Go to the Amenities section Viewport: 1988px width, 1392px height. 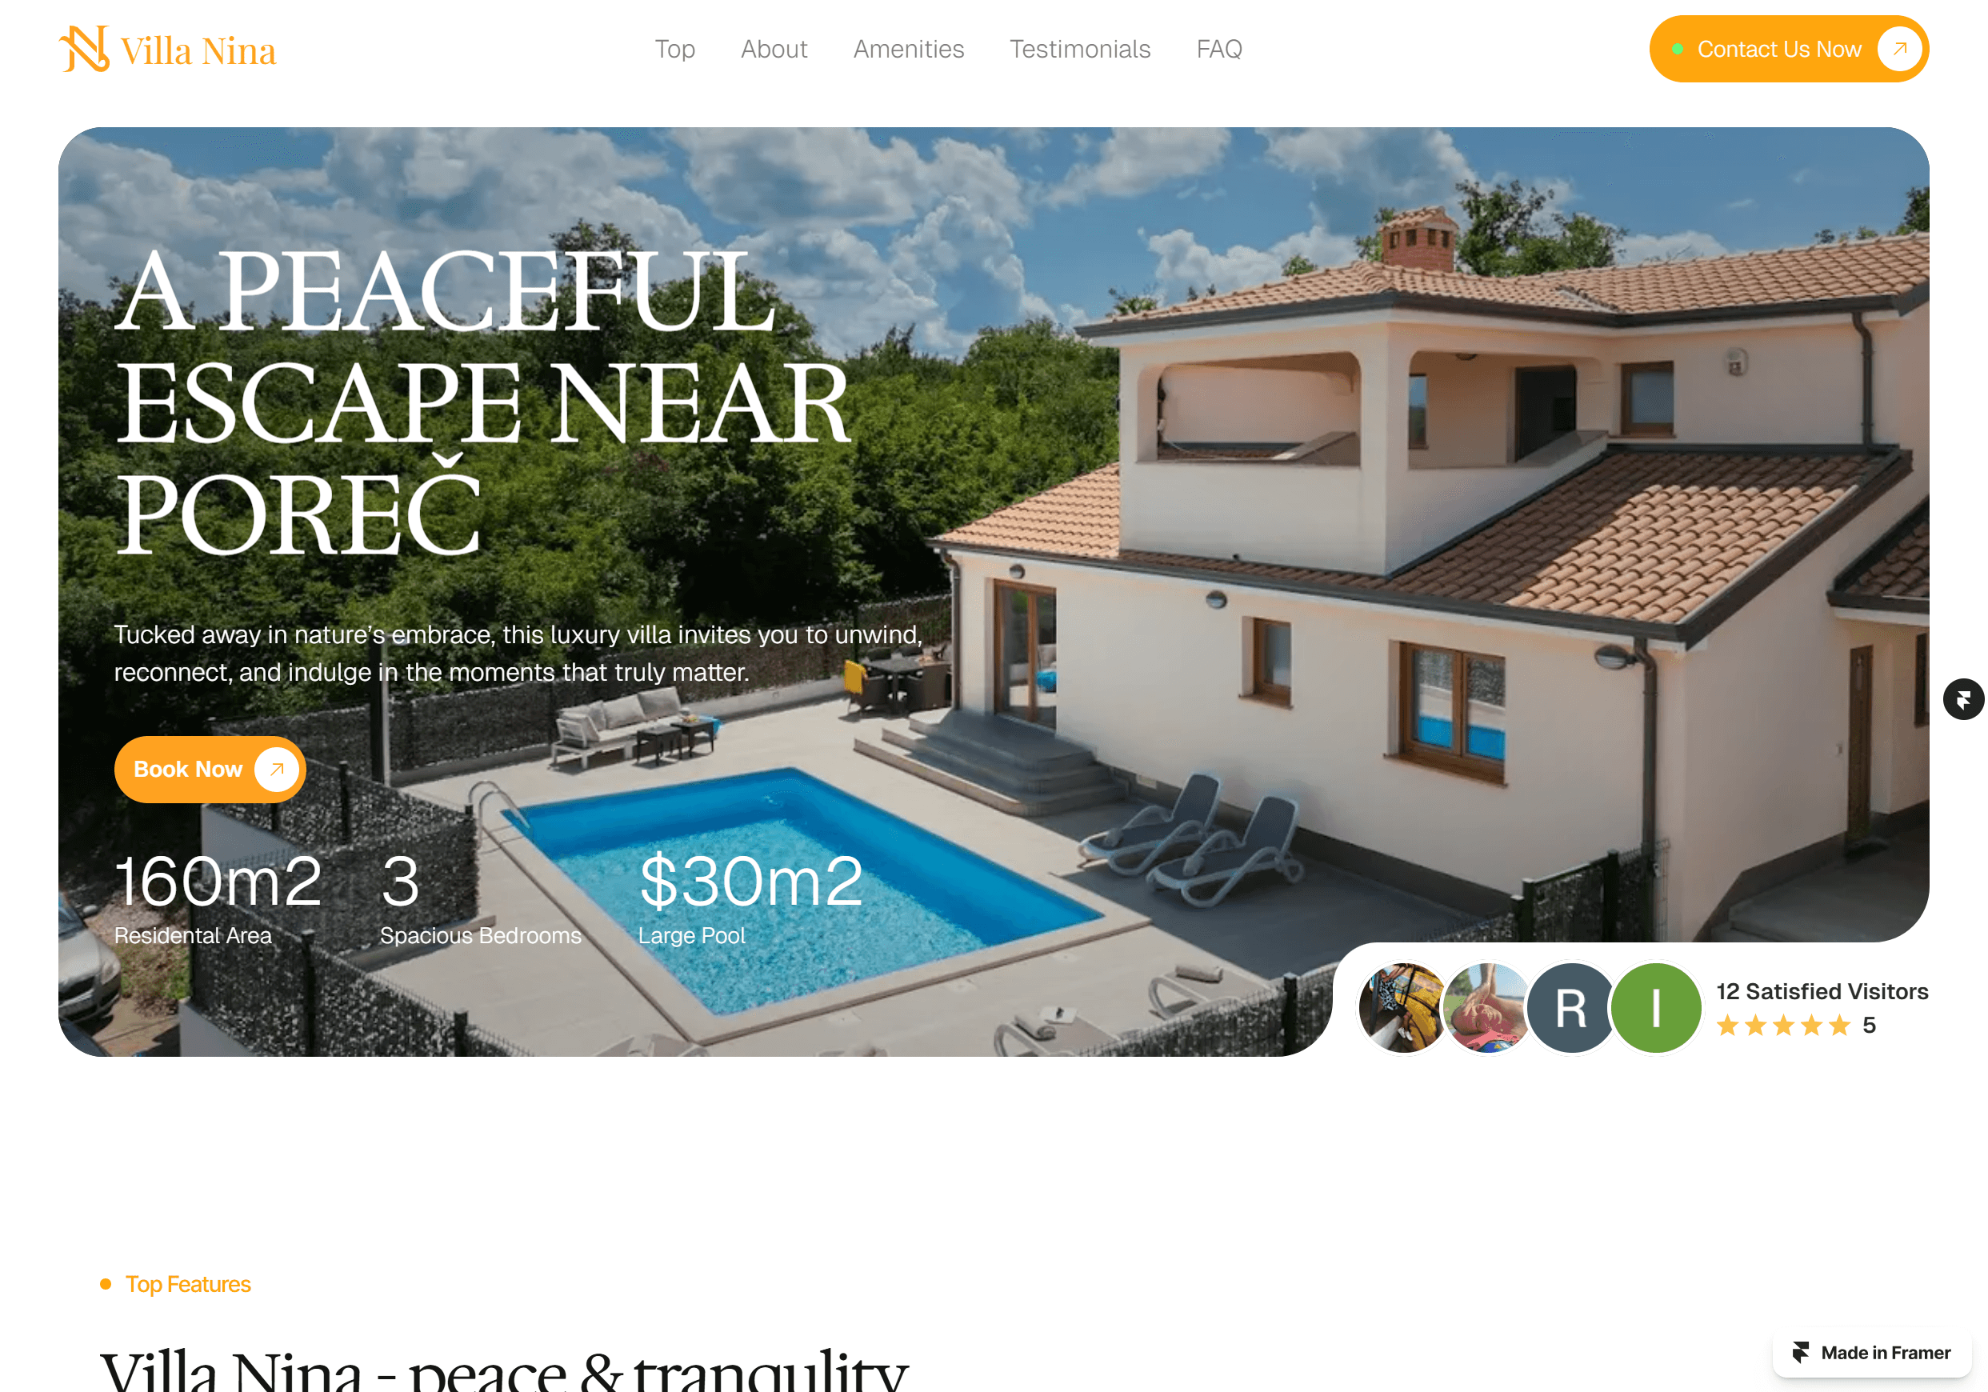coord(908,50)
